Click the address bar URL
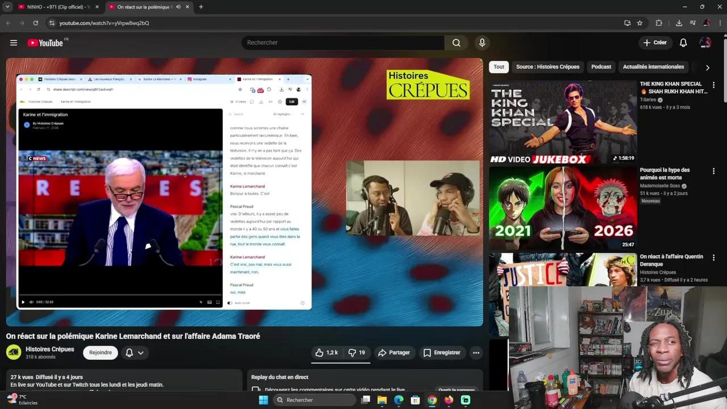The image size is (727, 409). pos(104,23)
